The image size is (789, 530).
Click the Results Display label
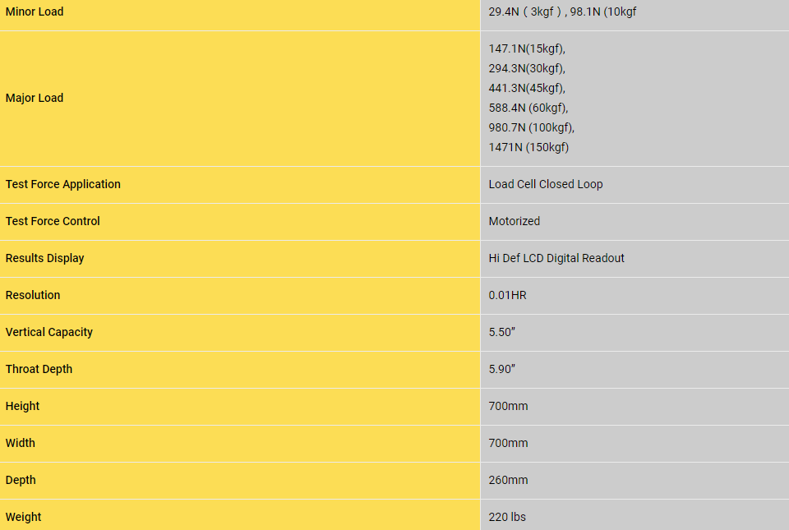click(45, 258)
